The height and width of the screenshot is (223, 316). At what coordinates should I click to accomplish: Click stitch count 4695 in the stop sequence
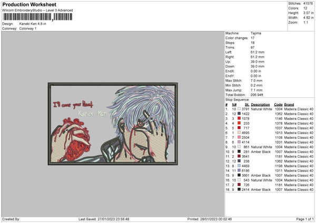pos(245,133)
